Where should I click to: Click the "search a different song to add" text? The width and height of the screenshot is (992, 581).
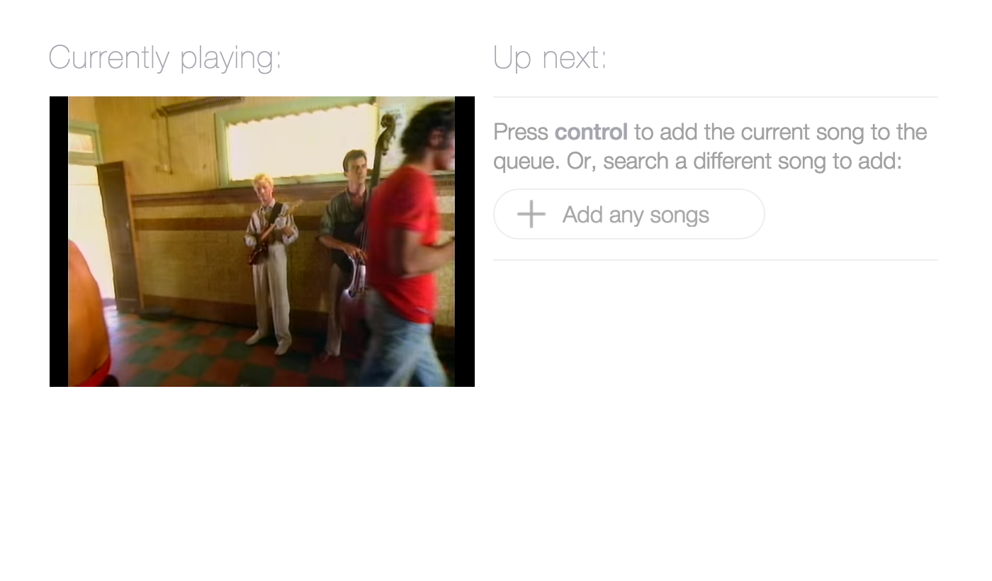(753, 161)
